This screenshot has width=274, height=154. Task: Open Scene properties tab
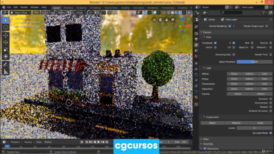tap(196, 50)
